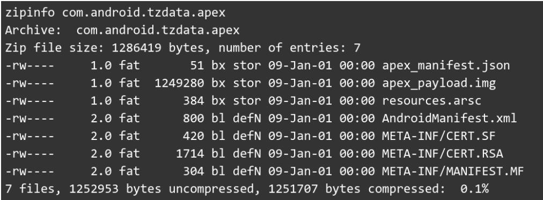
Task: Click the zip file size 1286419 value
Action: [136, 48]
